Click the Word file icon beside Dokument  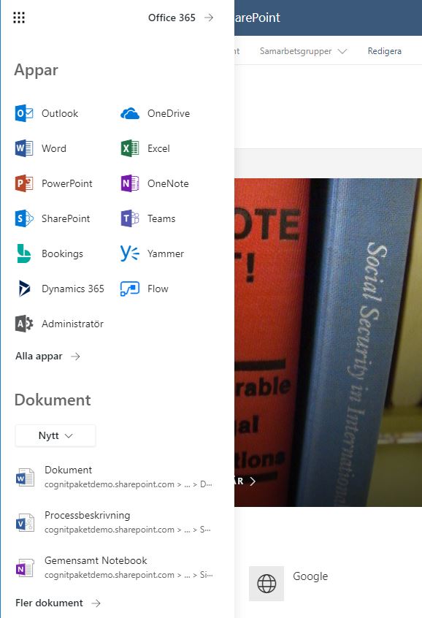pyautogui.click(x=24, y=477)
